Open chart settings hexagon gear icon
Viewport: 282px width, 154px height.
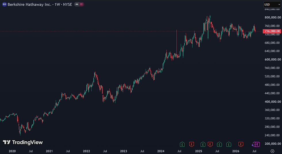pos(273,151)
